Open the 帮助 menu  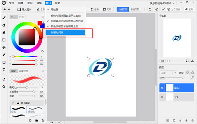click(x=57, y=3)
